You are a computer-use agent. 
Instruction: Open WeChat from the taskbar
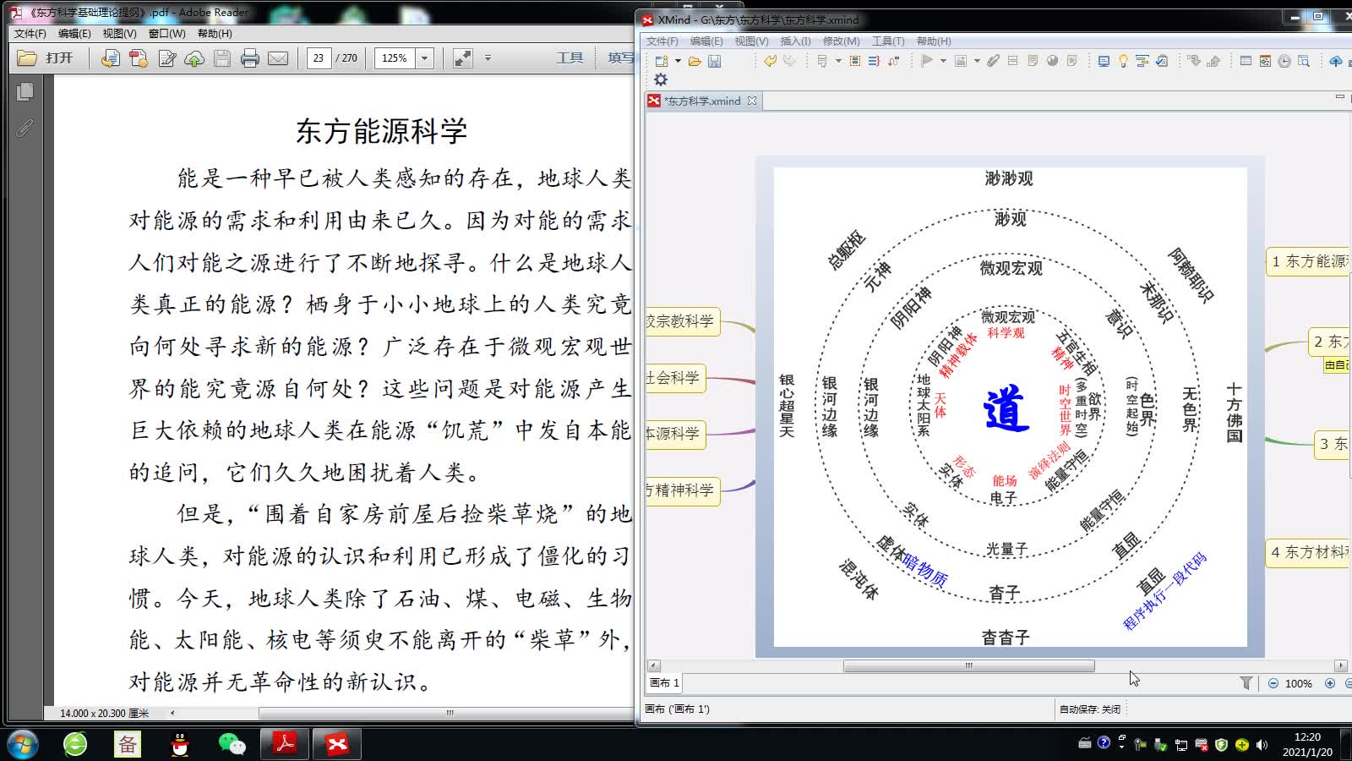tap(232, 744)
